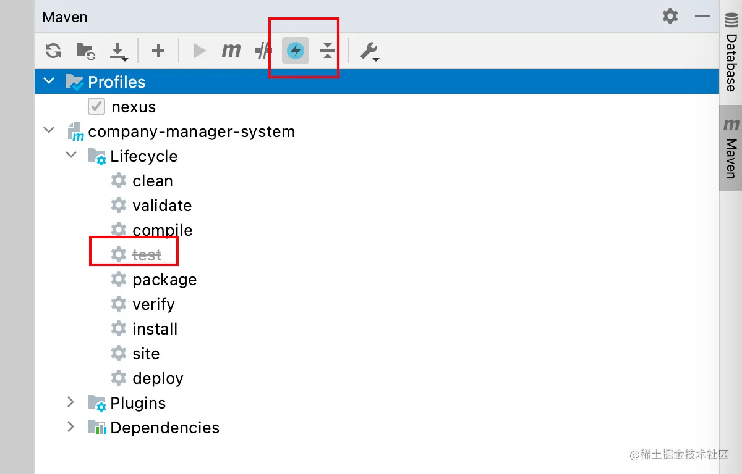
Task: Click the gear icon beside package
Action: (119, 280)
